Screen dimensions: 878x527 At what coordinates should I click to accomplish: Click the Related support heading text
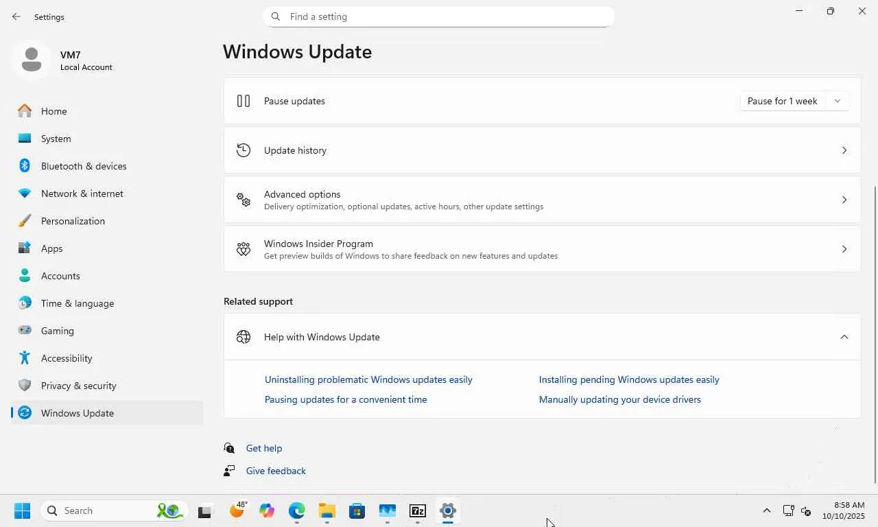pos(258,301)
